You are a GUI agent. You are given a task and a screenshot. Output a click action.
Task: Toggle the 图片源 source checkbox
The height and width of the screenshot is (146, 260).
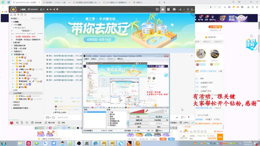(x=108, y=115)
